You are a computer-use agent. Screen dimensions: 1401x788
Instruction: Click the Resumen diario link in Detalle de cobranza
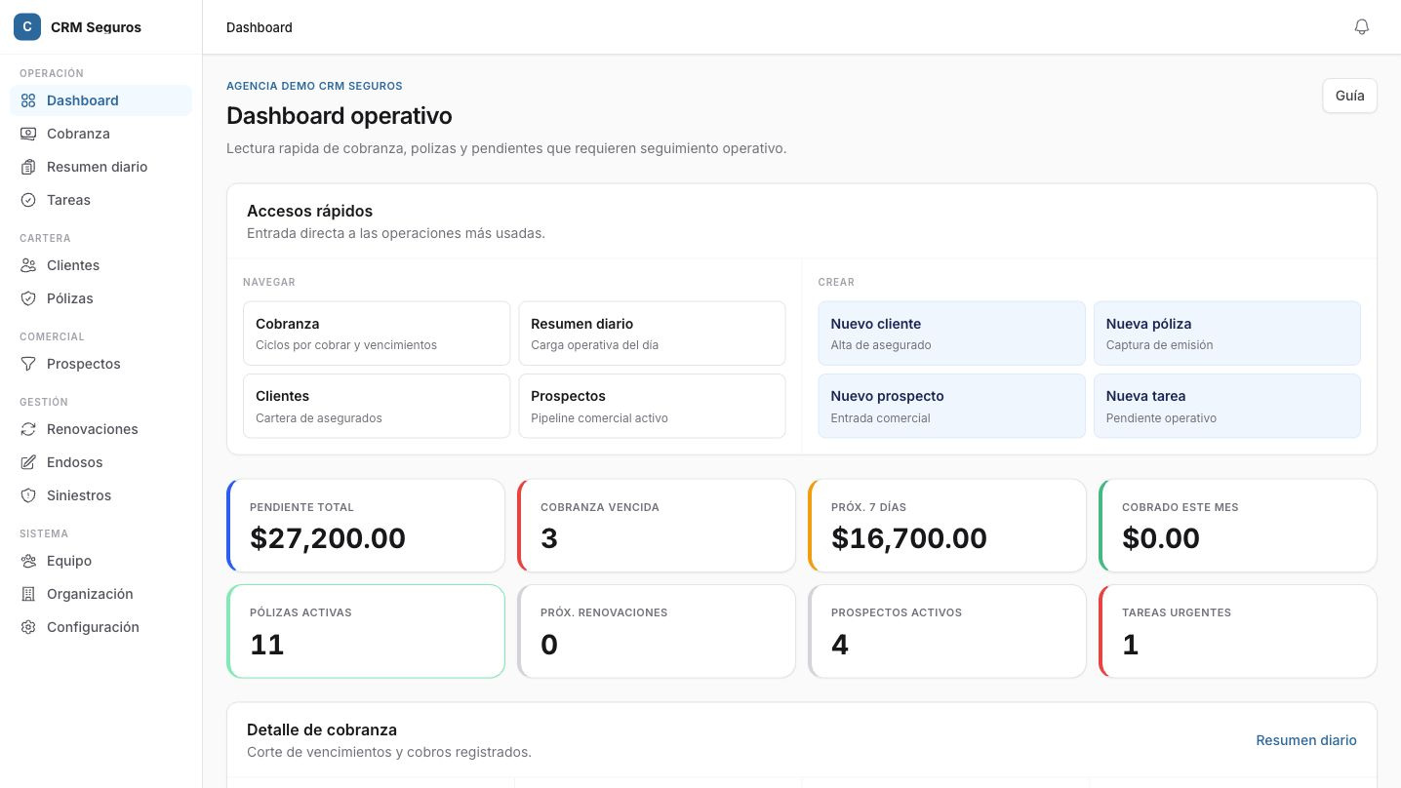coord(1305,740)
